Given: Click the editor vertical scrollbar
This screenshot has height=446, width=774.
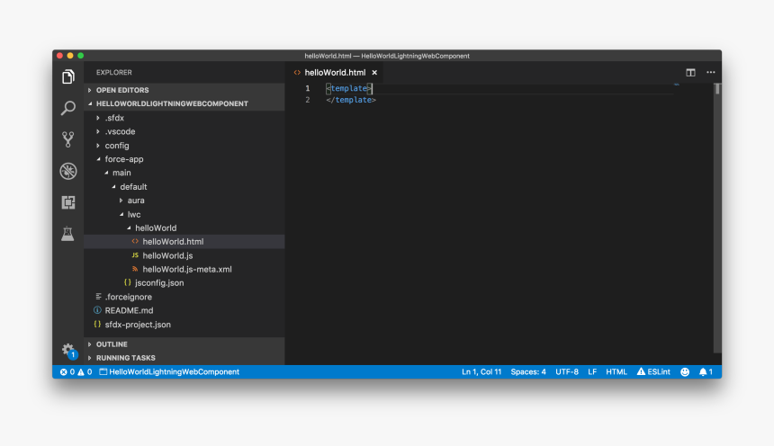Looking at the screenshot, I should [x=717, y=217].
